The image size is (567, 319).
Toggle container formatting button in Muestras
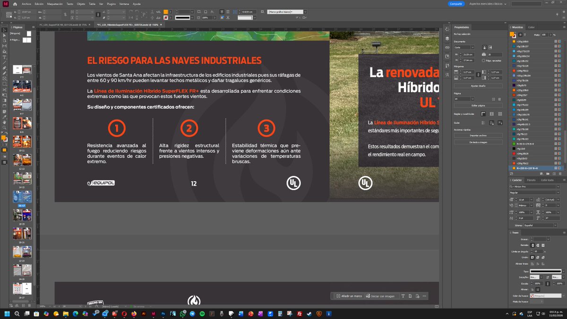(x=520, y=34)
